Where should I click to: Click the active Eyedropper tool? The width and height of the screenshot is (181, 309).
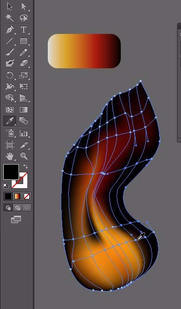[x=10, y=121]
